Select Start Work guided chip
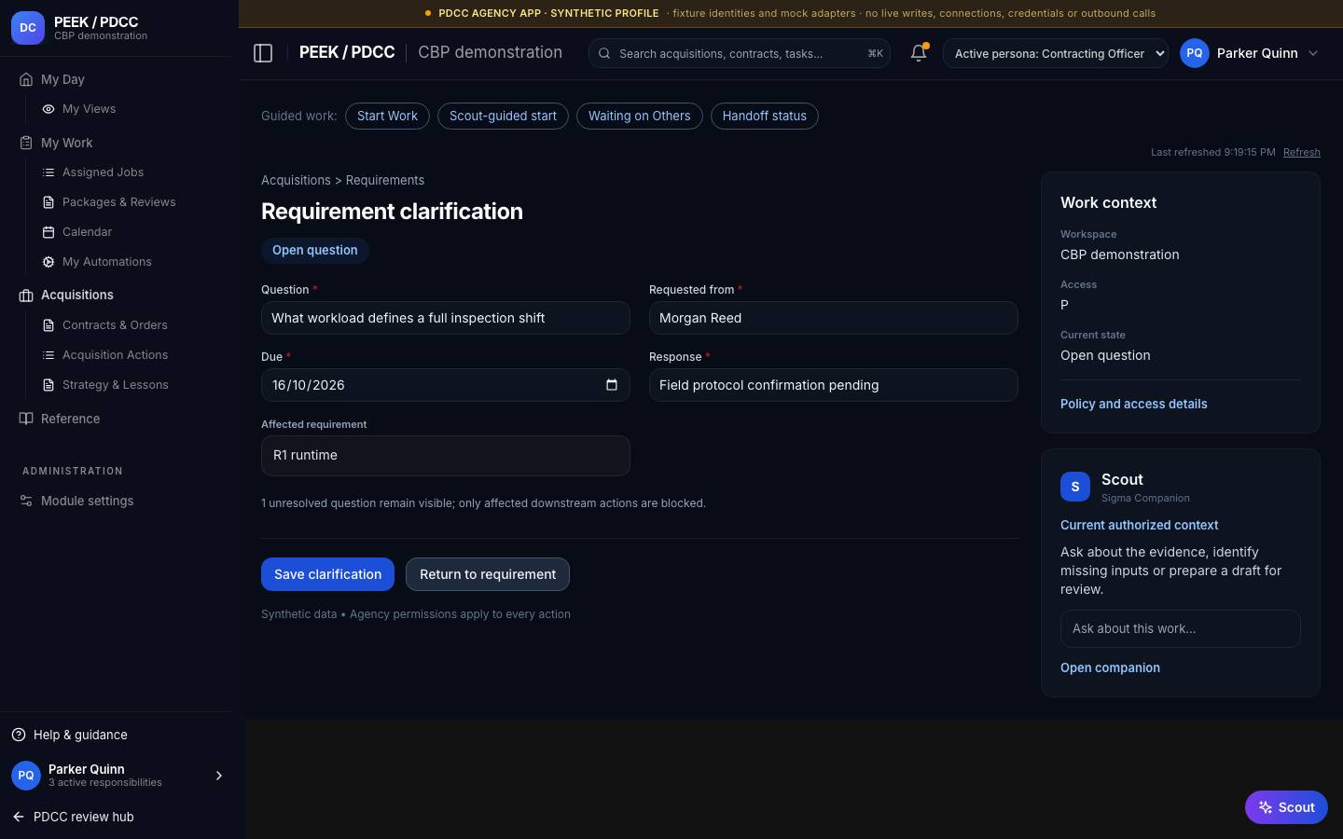The image size is (1343, 839). pos(387,116)
